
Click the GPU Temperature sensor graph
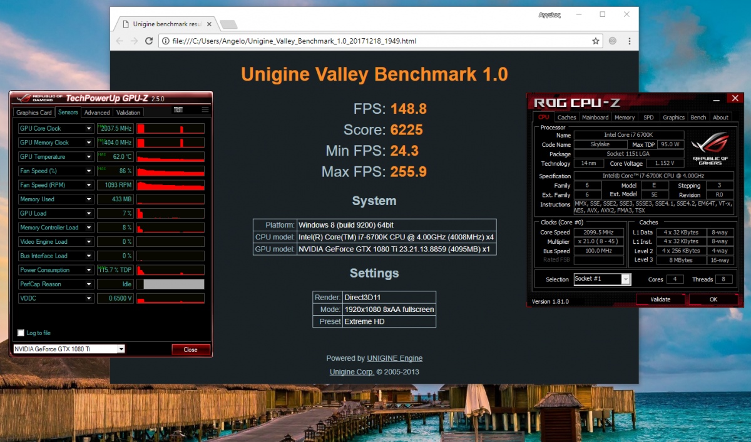[x=170, y=157]
